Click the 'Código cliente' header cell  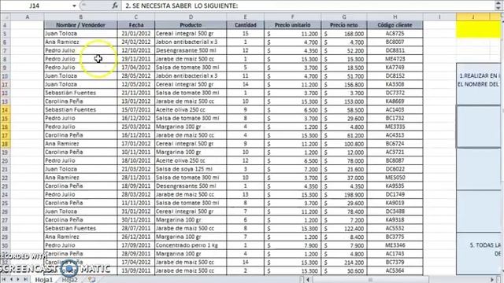[395, 24]
